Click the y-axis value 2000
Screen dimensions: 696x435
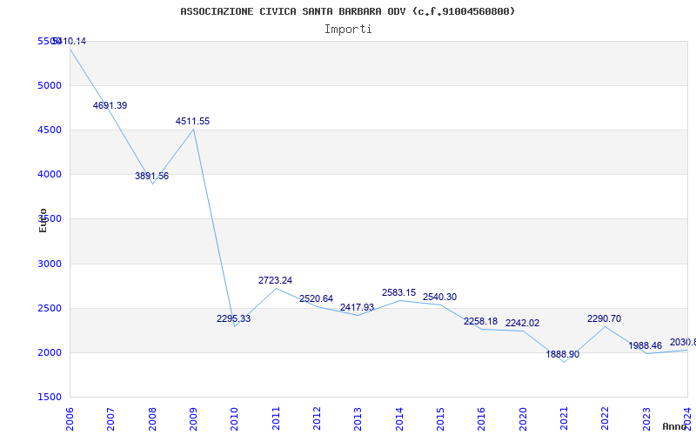[50, 353]
